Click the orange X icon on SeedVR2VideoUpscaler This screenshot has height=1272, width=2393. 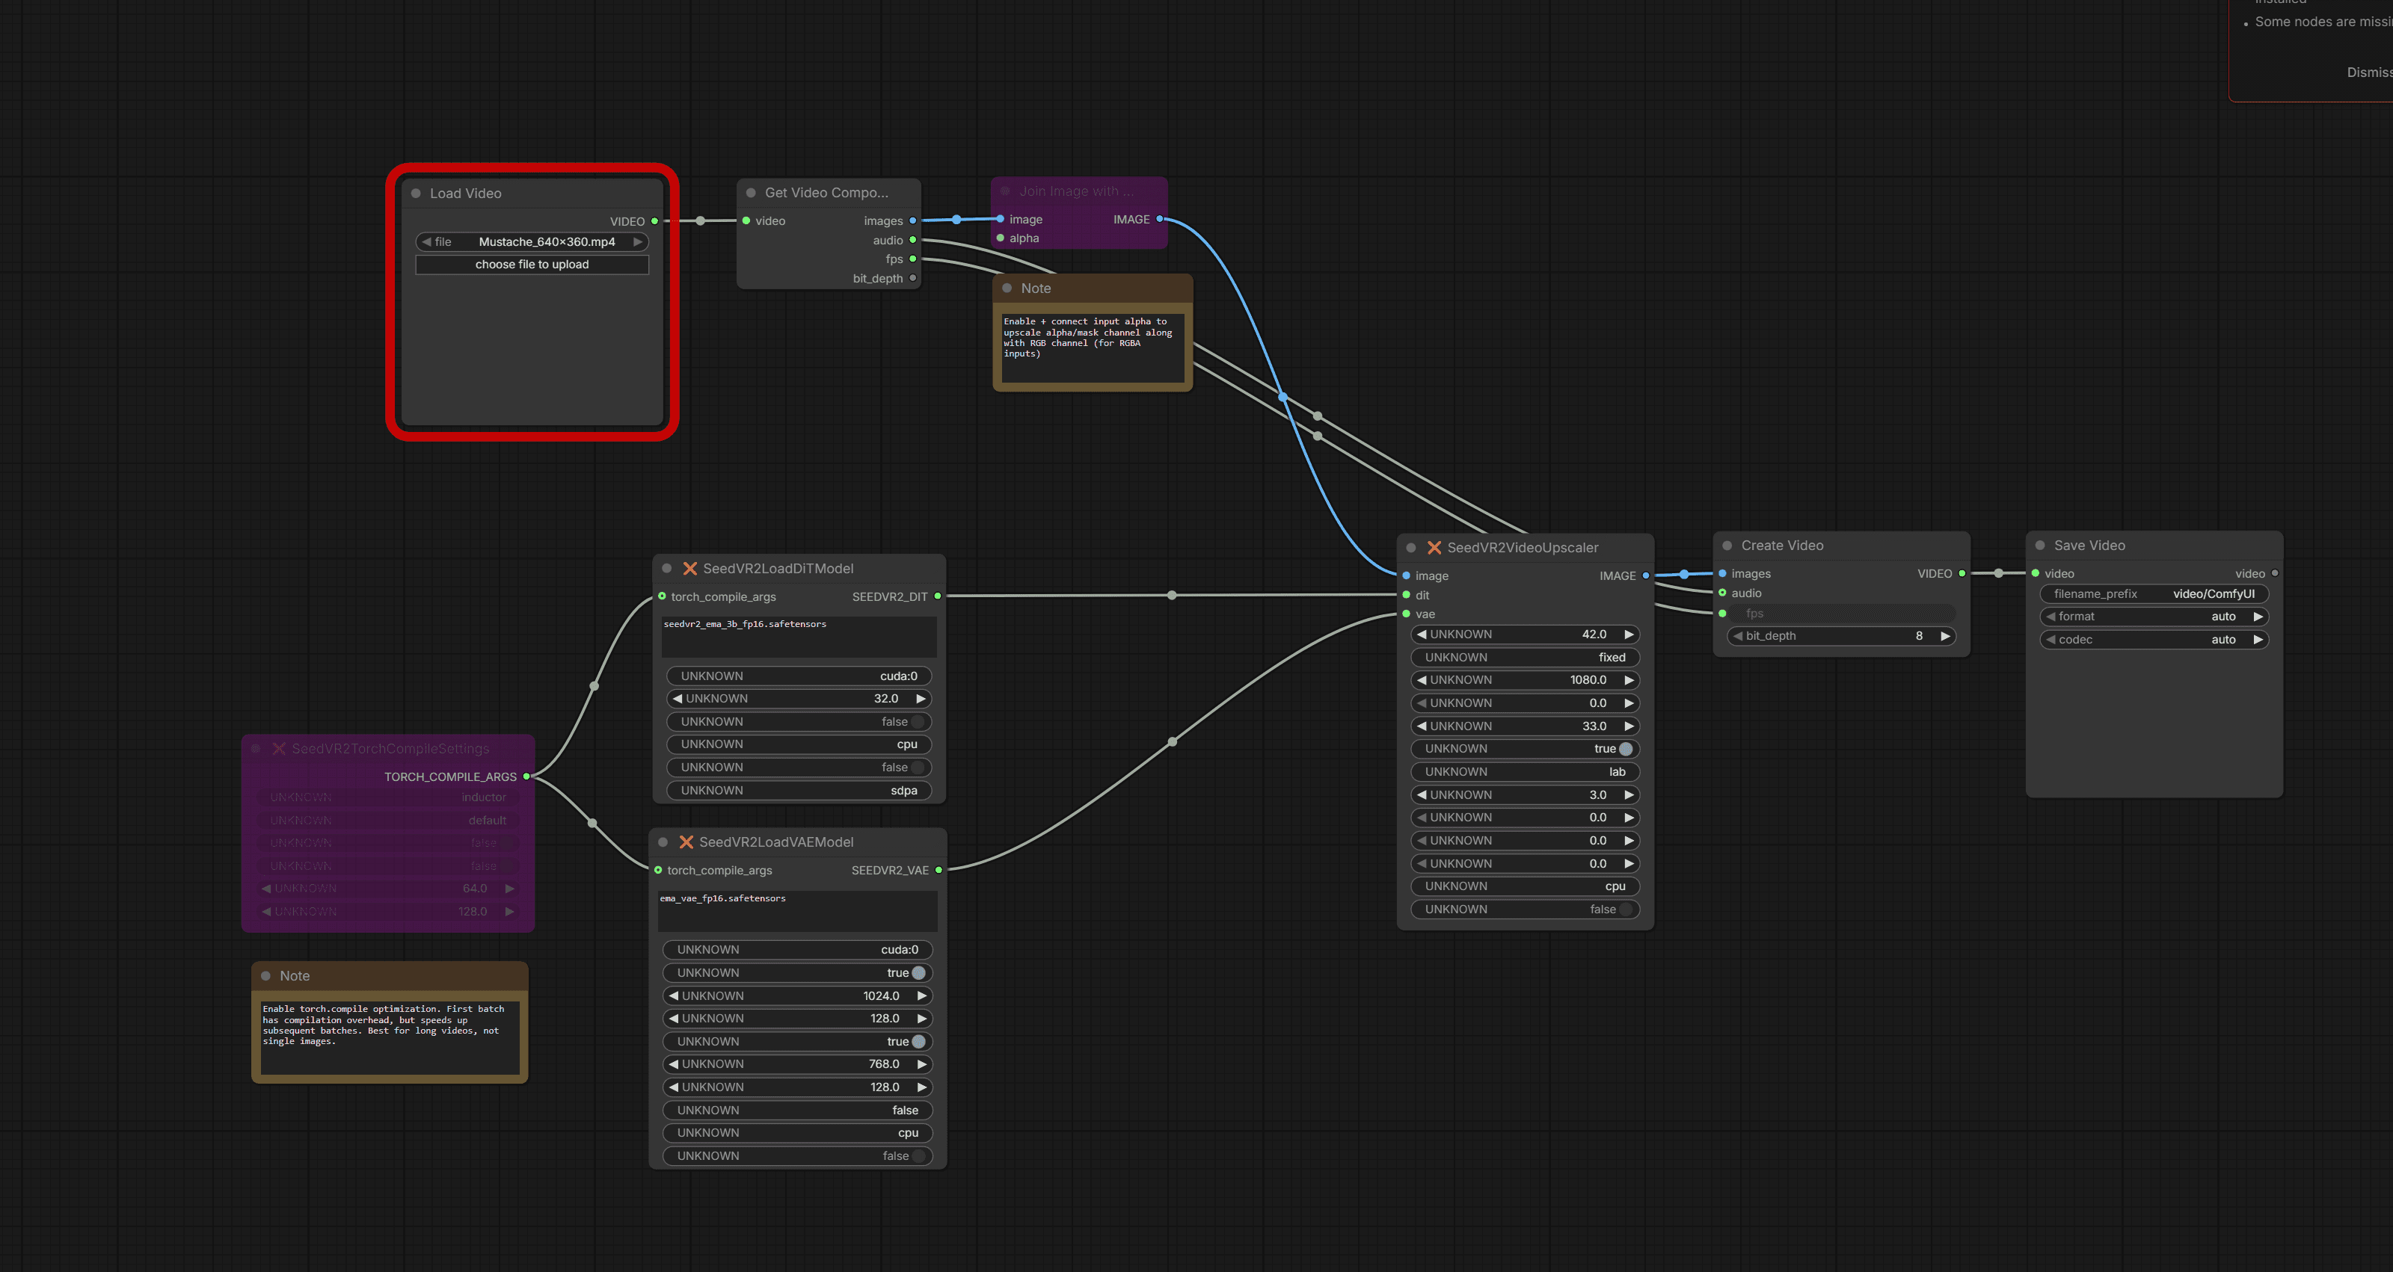click(x=1434, y=548)
